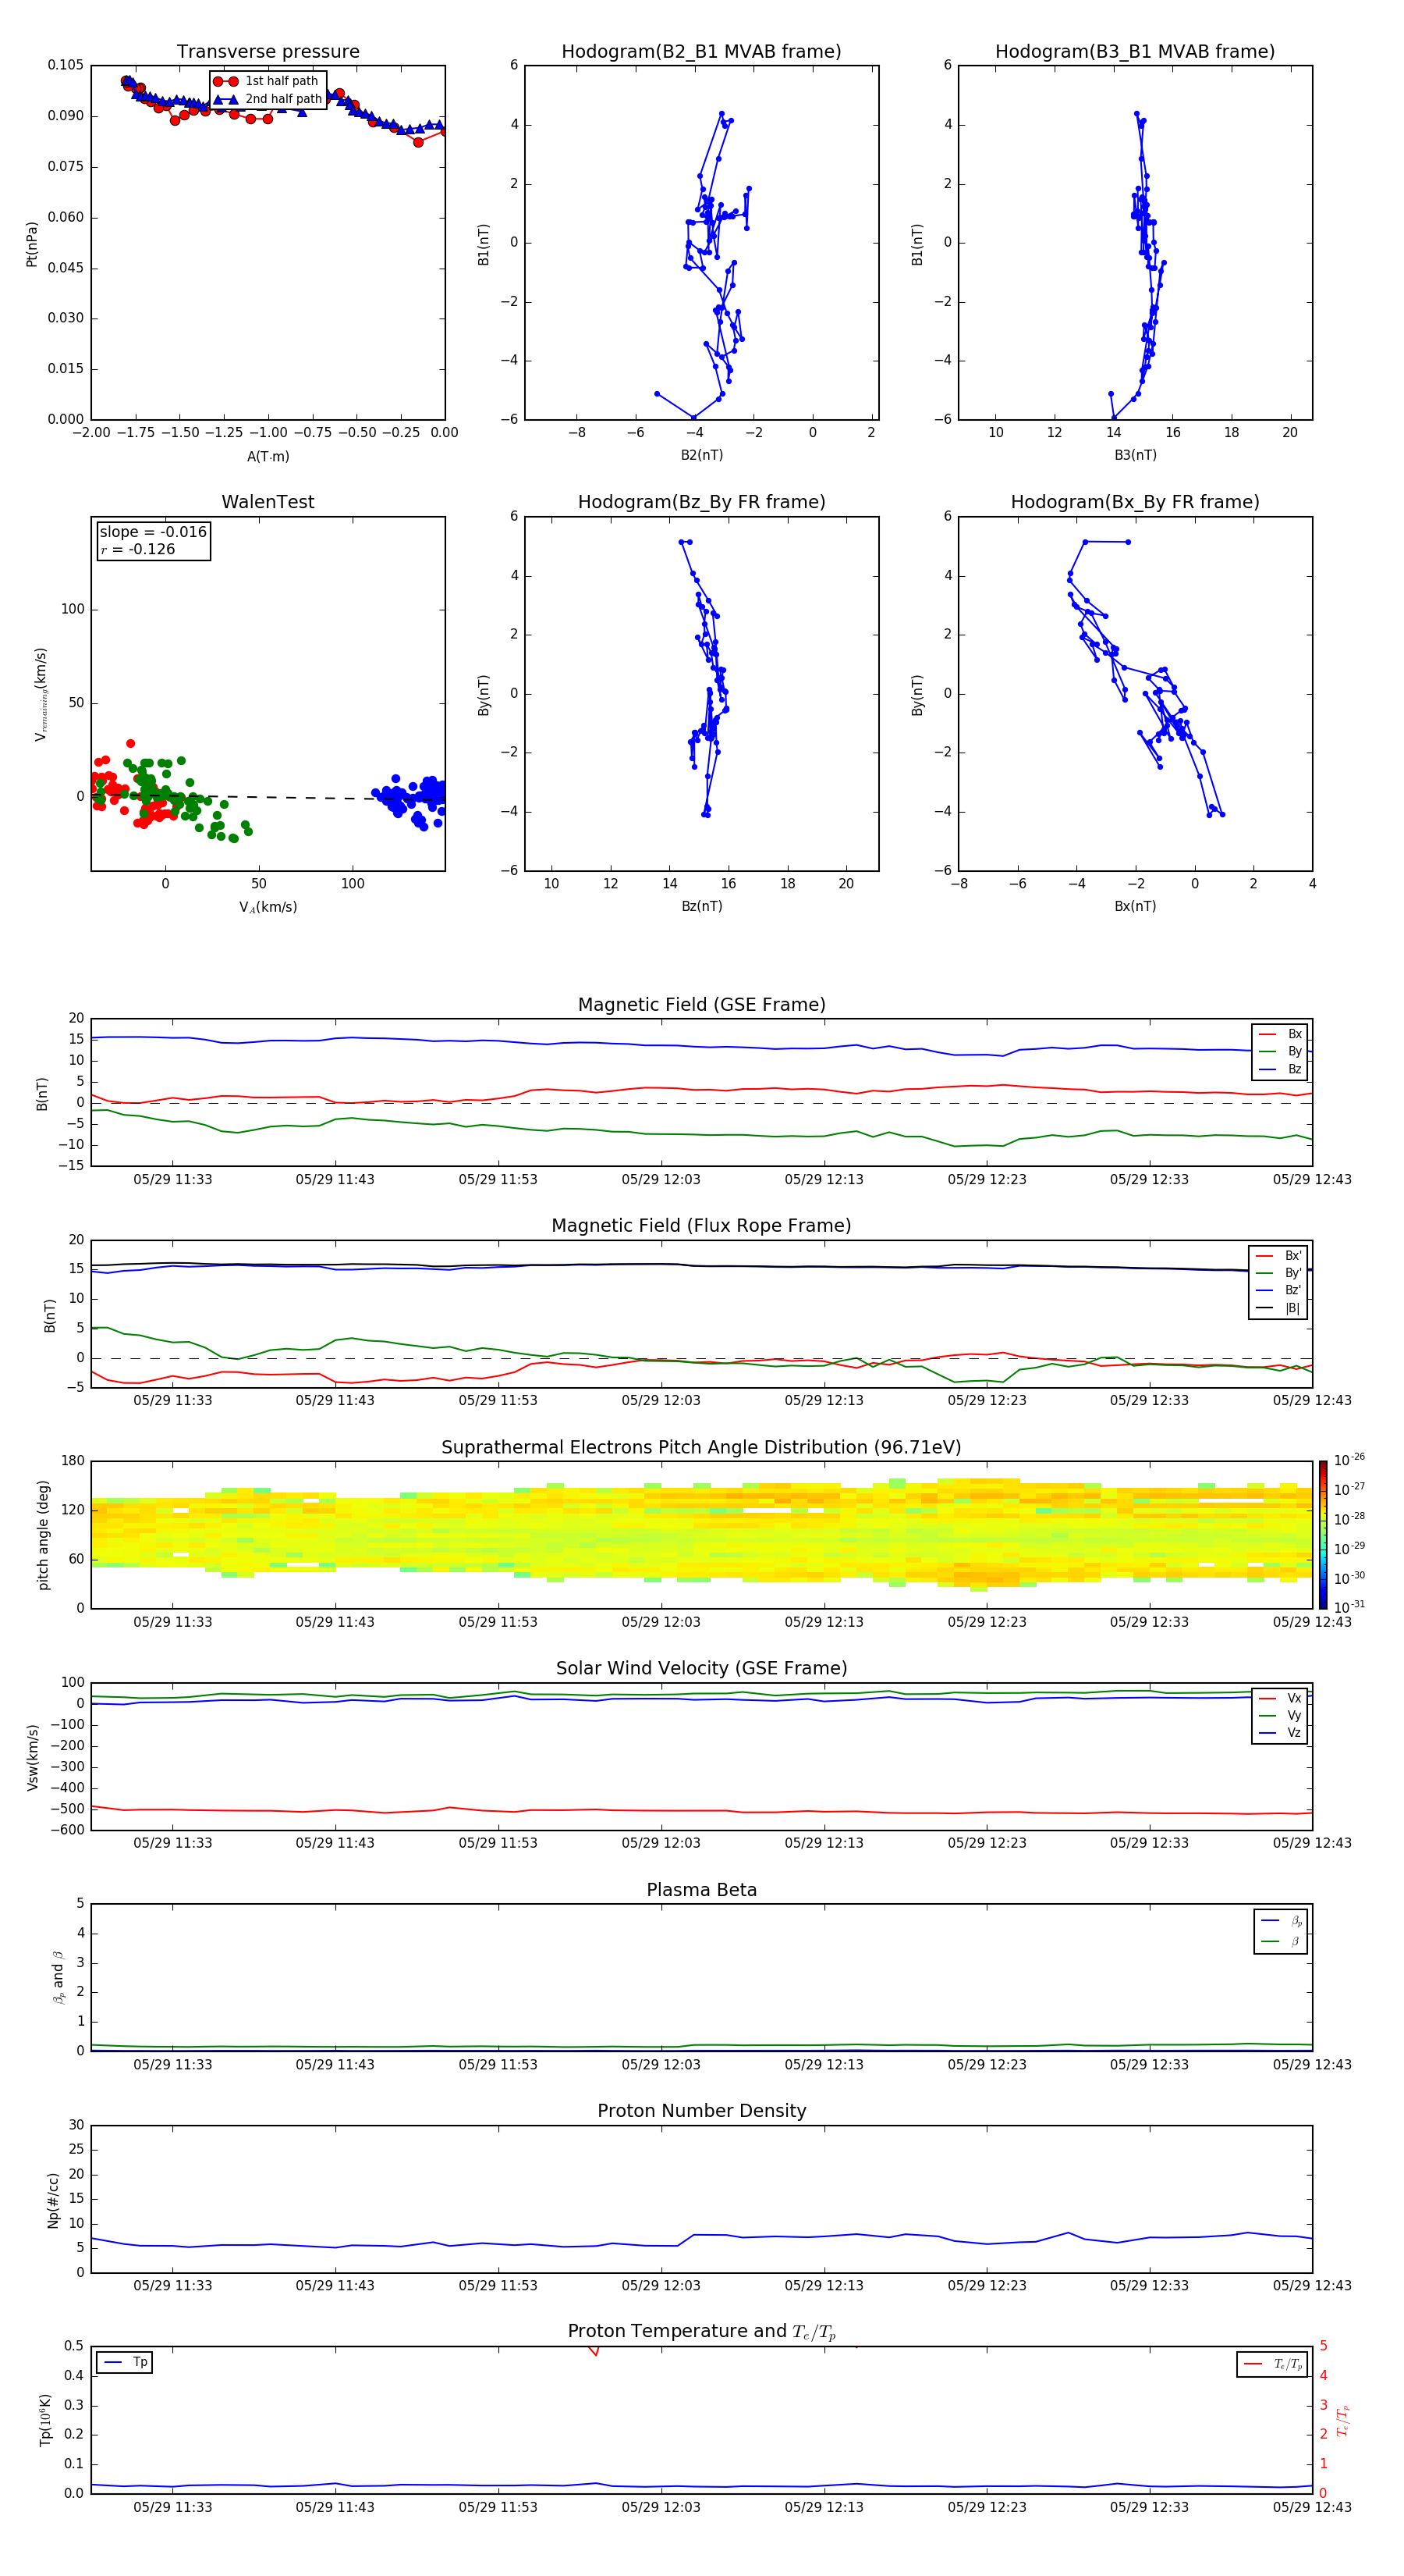Select 'Bz' in the GSE Frame legend
This screenshot has height=2576, width=1404.
point(1281,1070)
